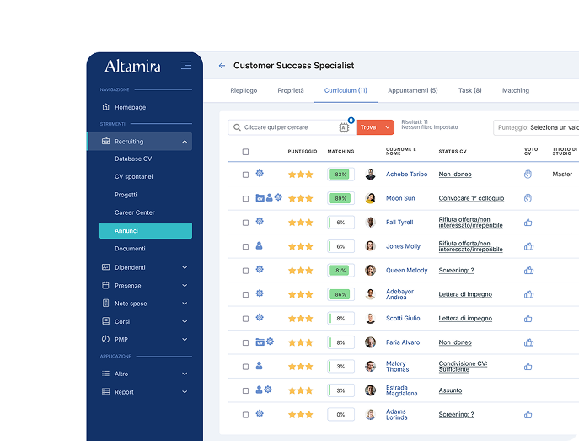This screenshot has width=579, height=441.
Task: Check the box for Adams Lorinda
Action: click(x=245, y=415)
